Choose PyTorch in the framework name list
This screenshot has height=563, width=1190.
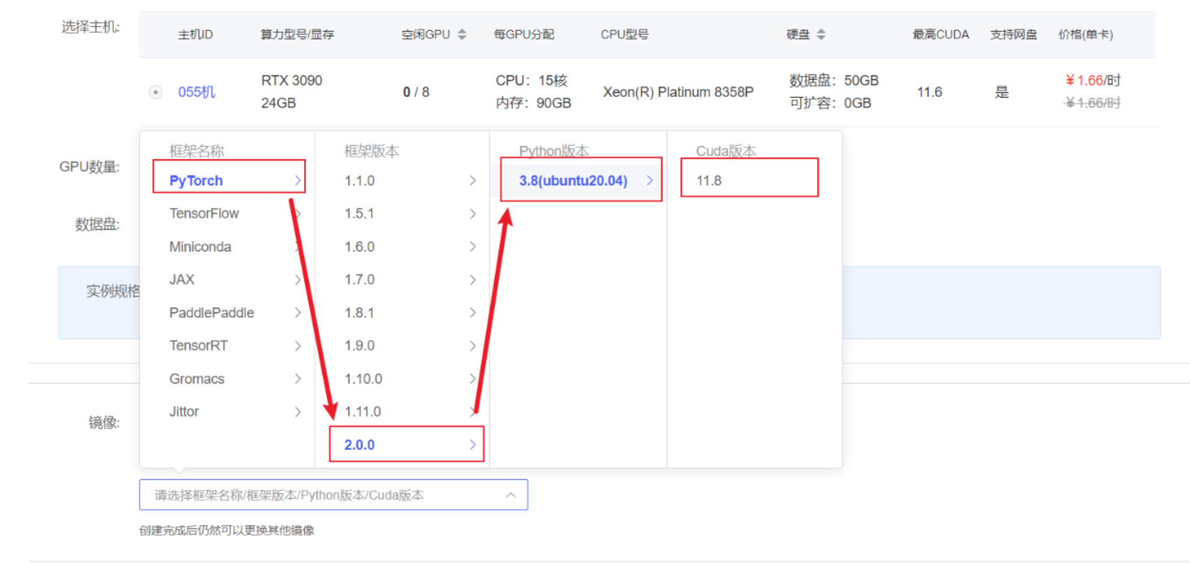[196, 181]
